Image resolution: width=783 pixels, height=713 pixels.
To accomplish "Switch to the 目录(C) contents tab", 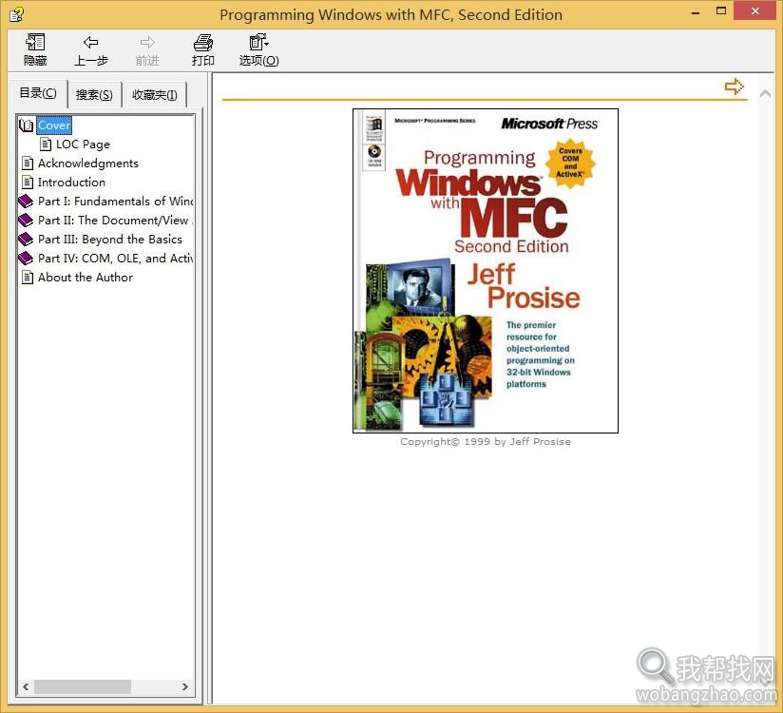I will (38, 93).
